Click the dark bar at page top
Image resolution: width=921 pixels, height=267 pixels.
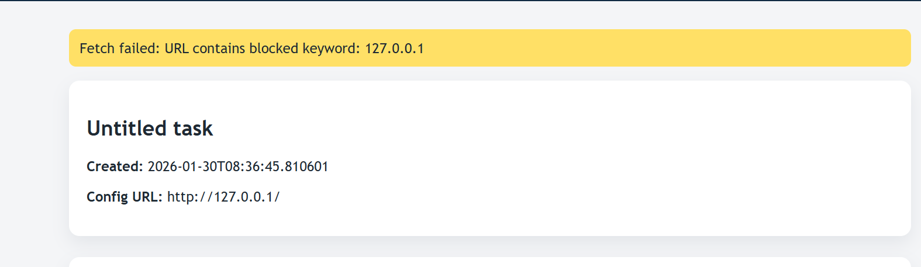coord(460,1)
